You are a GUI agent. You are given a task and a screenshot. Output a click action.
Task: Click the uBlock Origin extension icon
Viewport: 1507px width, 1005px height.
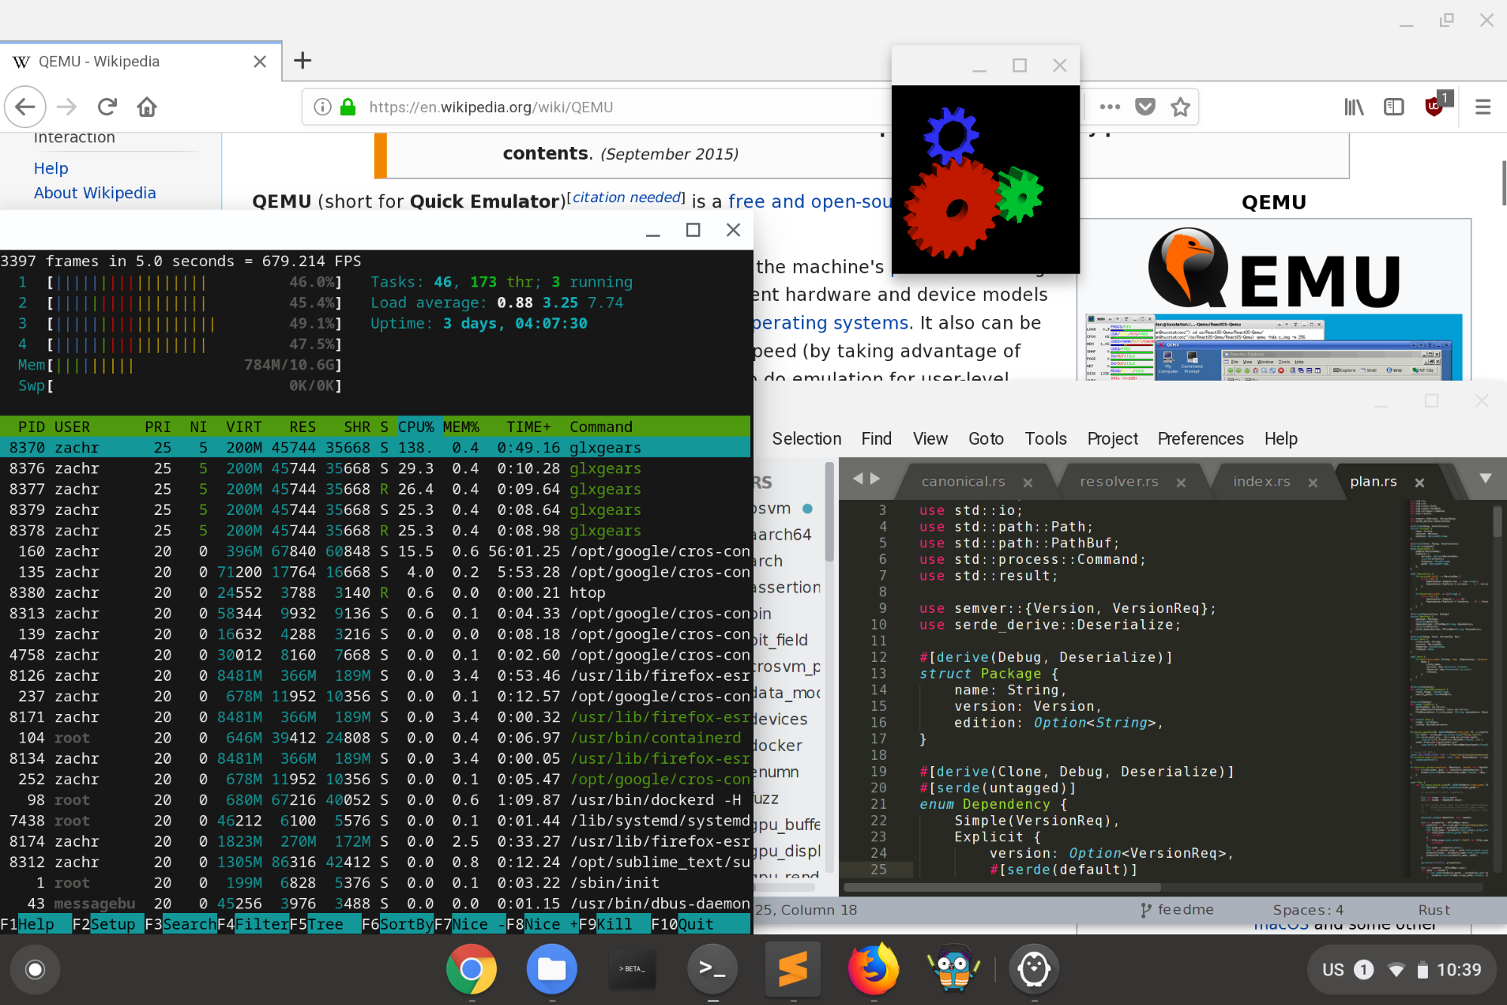(x=1434, y=107)
